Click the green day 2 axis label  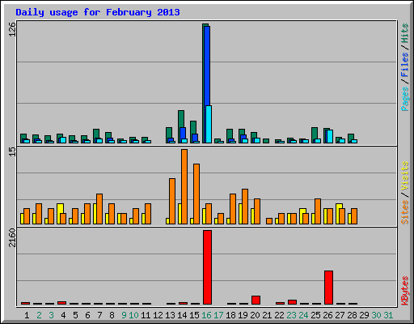pos(39,315)
